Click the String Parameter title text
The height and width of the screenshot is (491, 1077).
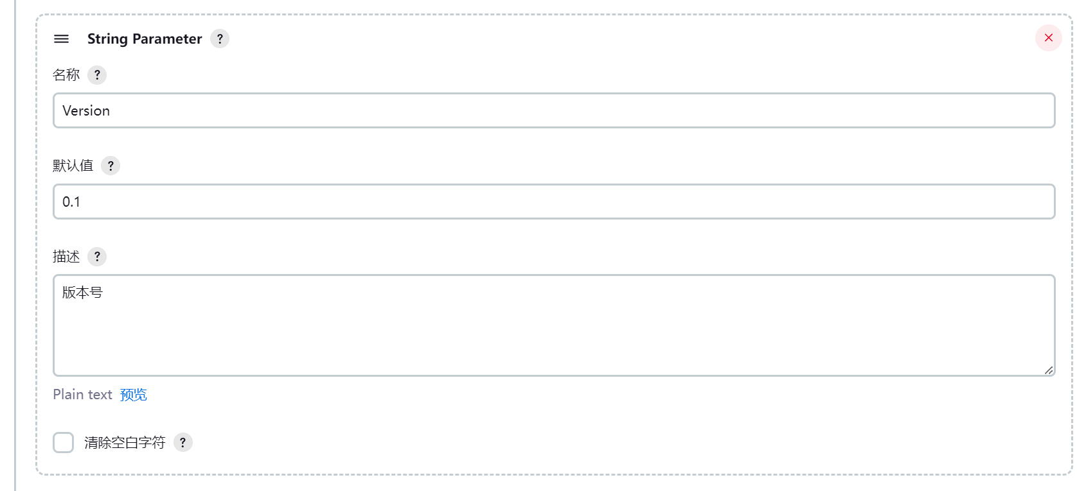click(x=145, y=39)
